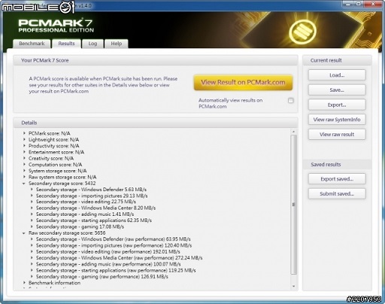Click the Submit saved... button
This screenshot has height=304, width=385.
[x=337, y=193]
